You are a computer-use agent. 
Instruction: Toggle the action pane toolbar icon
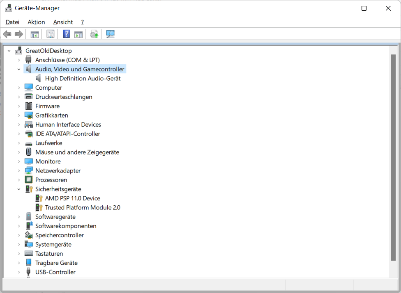pos(78,34)
